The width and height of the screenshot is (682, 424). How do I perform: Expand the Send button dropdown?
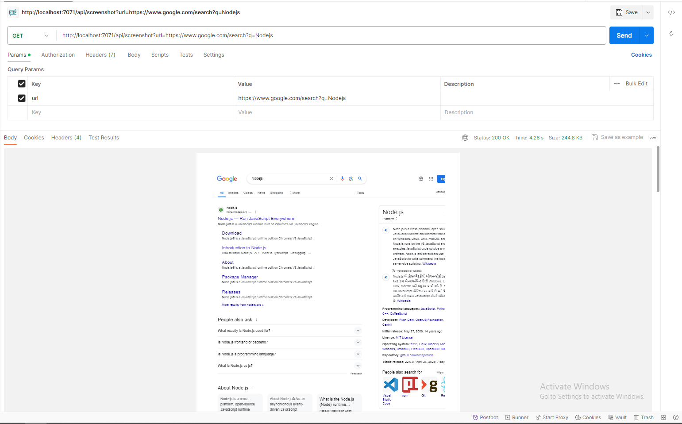point(646,35)
